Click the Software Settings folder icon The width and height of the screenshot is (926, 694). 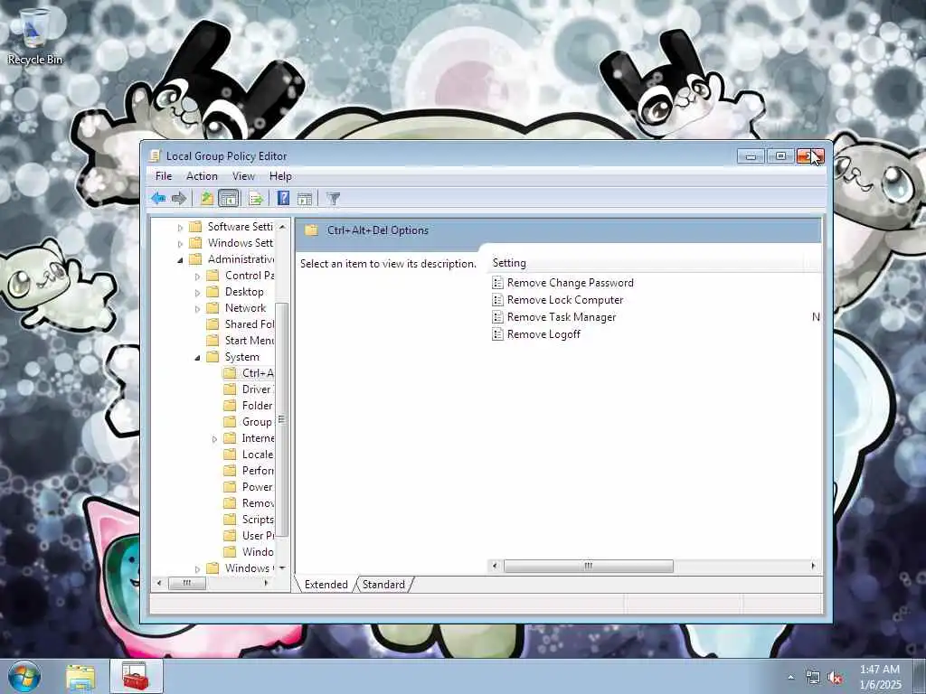click(195, 227)
